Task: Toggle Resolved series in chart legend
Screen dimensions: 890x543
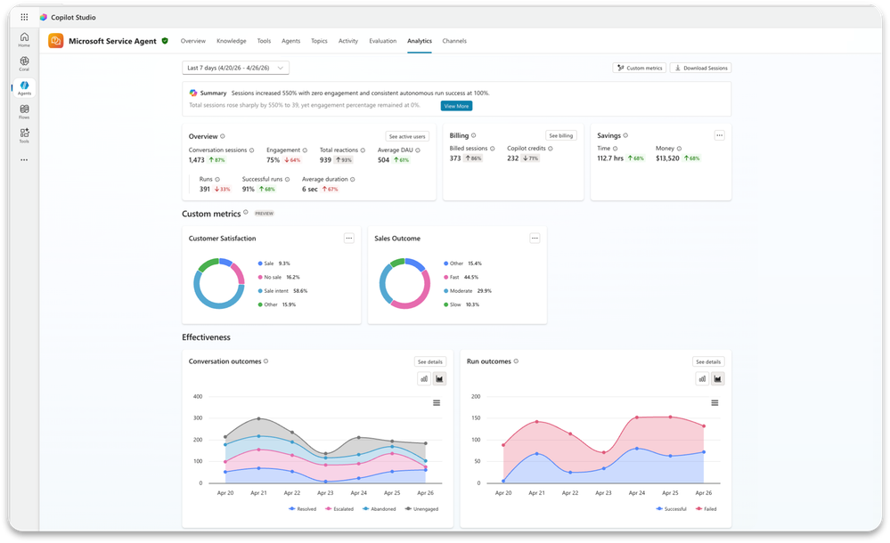Action: pos(303,509)
